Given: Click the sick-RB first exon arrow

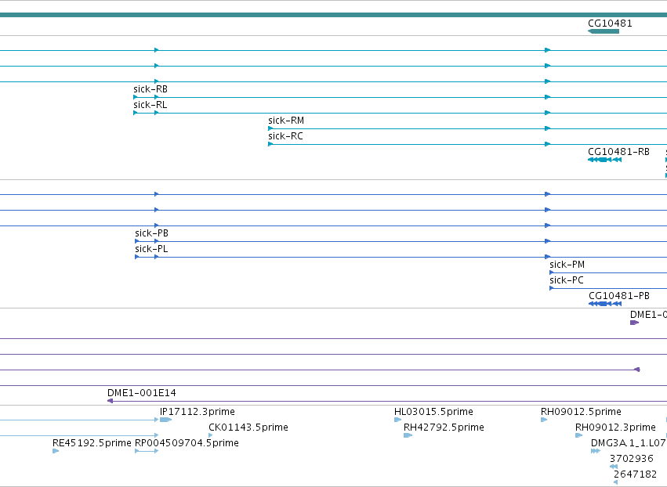Looking at the screenshot, I should [136, 97].
